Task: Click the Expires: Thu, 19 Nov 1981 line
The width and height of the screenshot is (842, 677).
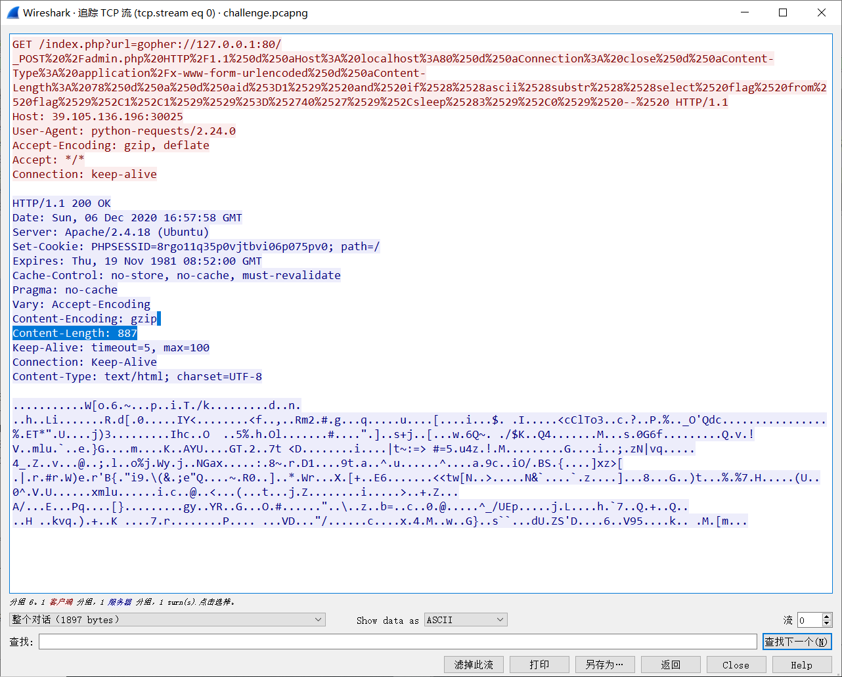Action: point(137,261)
